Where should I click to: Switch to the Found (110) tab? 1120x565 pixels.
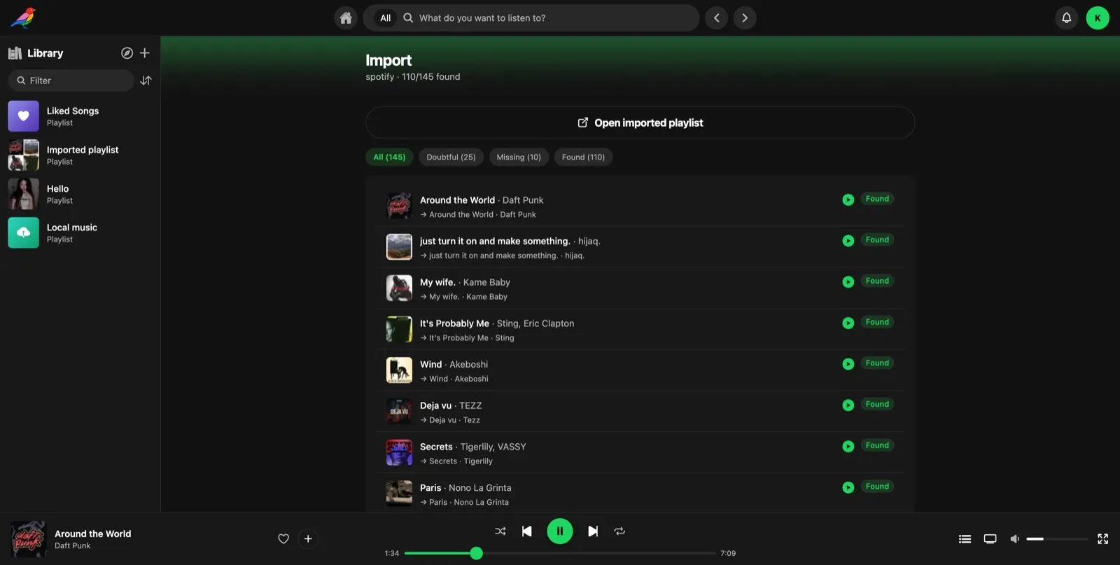coord(583,157)
